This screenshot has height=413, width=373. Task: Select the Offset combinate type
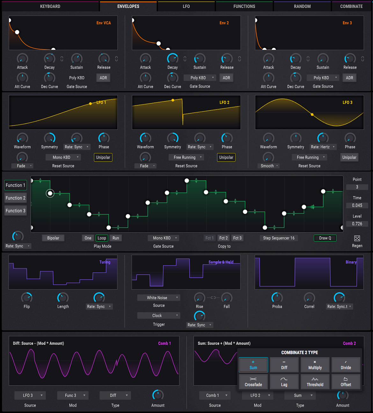tap(346, 382)
